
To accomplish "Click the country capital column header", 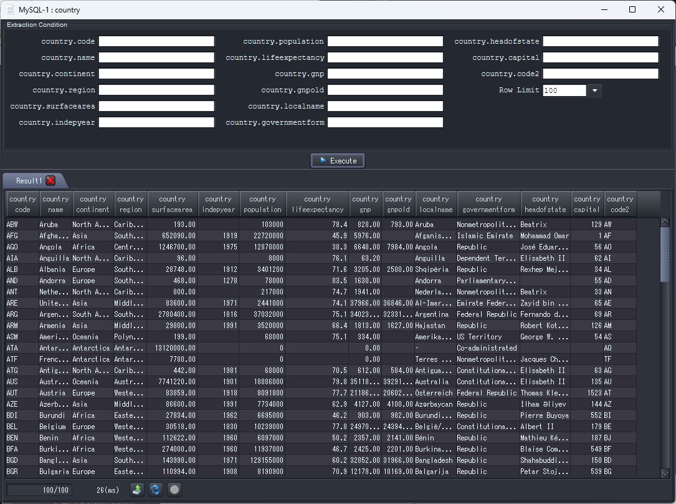I will pos(587,204).
